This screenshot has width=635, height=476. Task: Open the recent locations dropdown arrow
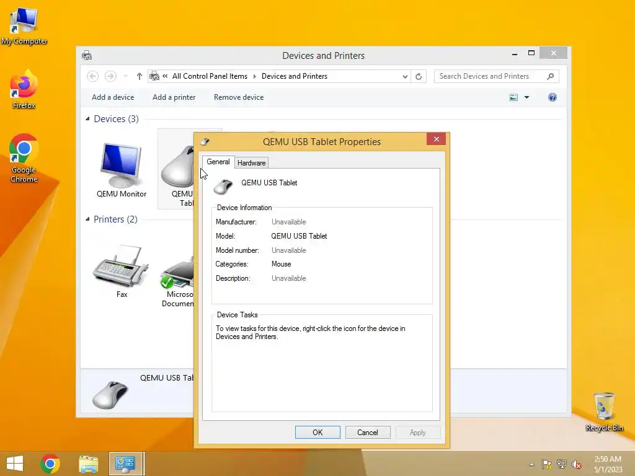[125, 76]
